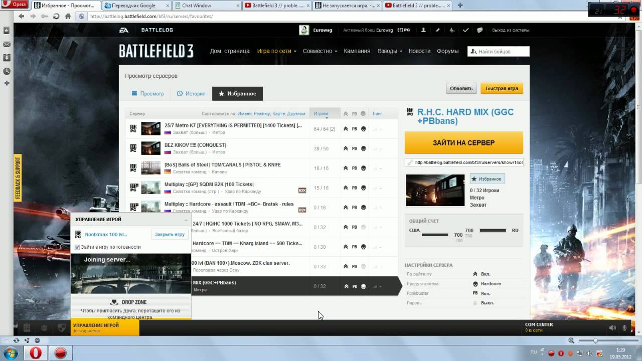
Task: Open the 'Новости' menu item
Action: (x=419, y=51)
